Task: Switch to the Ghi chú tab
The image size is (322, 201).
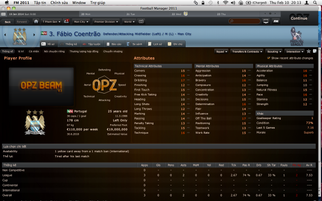Action: (x=176, y=44)
